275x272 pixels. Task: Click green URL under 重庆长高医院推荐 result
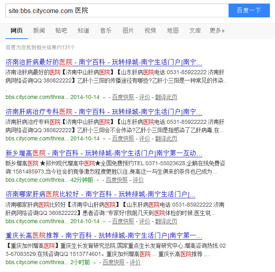(x=37, y=262)
